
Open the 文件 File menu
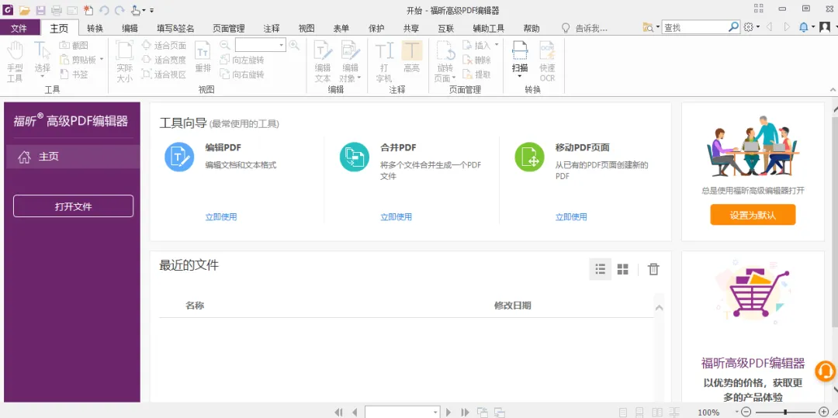(19, 28)
